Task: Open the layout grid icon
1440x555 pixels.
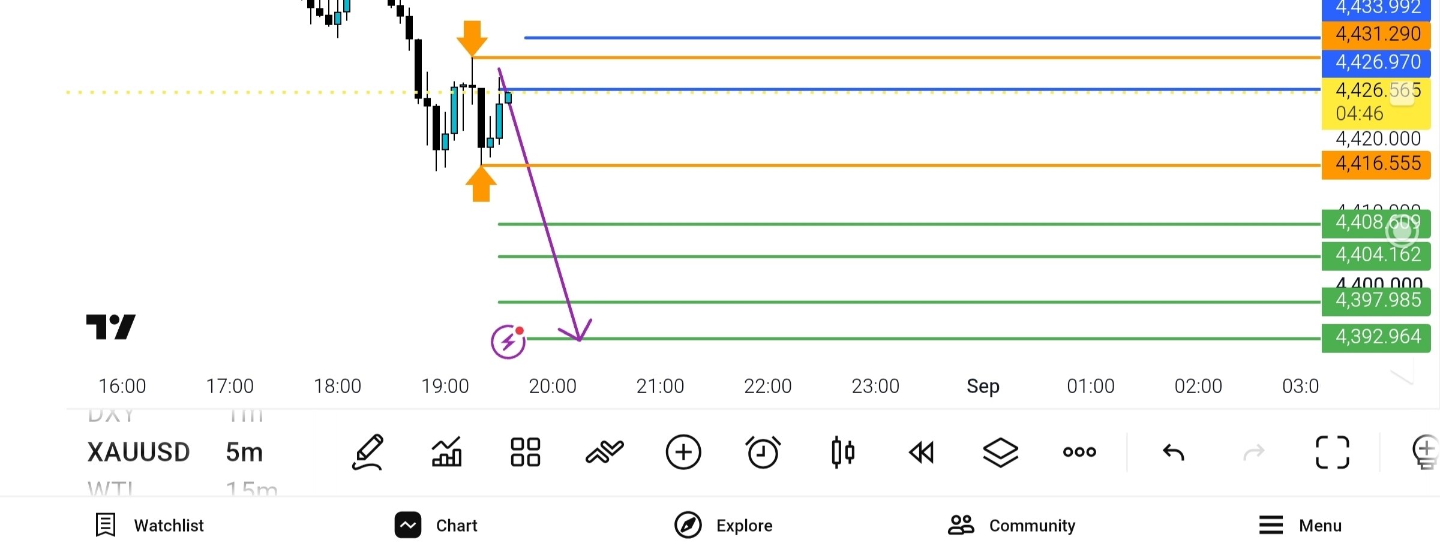Action: coord(525,452)
